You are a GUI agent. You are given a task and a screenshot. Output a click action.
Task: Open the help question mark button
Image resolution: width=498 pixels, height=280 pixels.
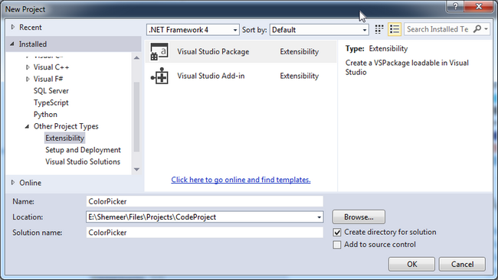coord(455,6)
